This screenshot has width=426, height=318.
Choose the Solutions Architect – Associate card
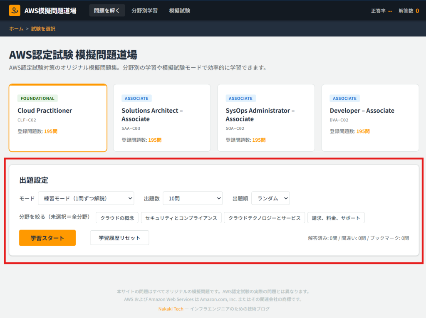click(162, 118)
